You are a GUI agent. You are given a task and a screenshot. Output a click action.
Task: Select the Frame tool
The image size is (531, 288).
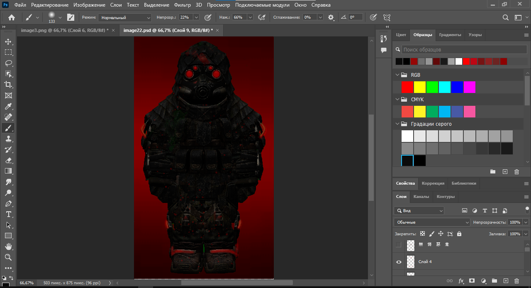click(x=8, y=95)
